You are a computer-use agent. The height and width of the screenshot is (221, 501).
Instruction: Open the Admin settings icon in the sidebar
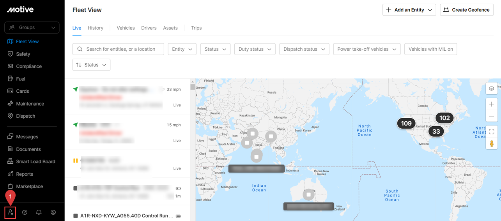11,212
